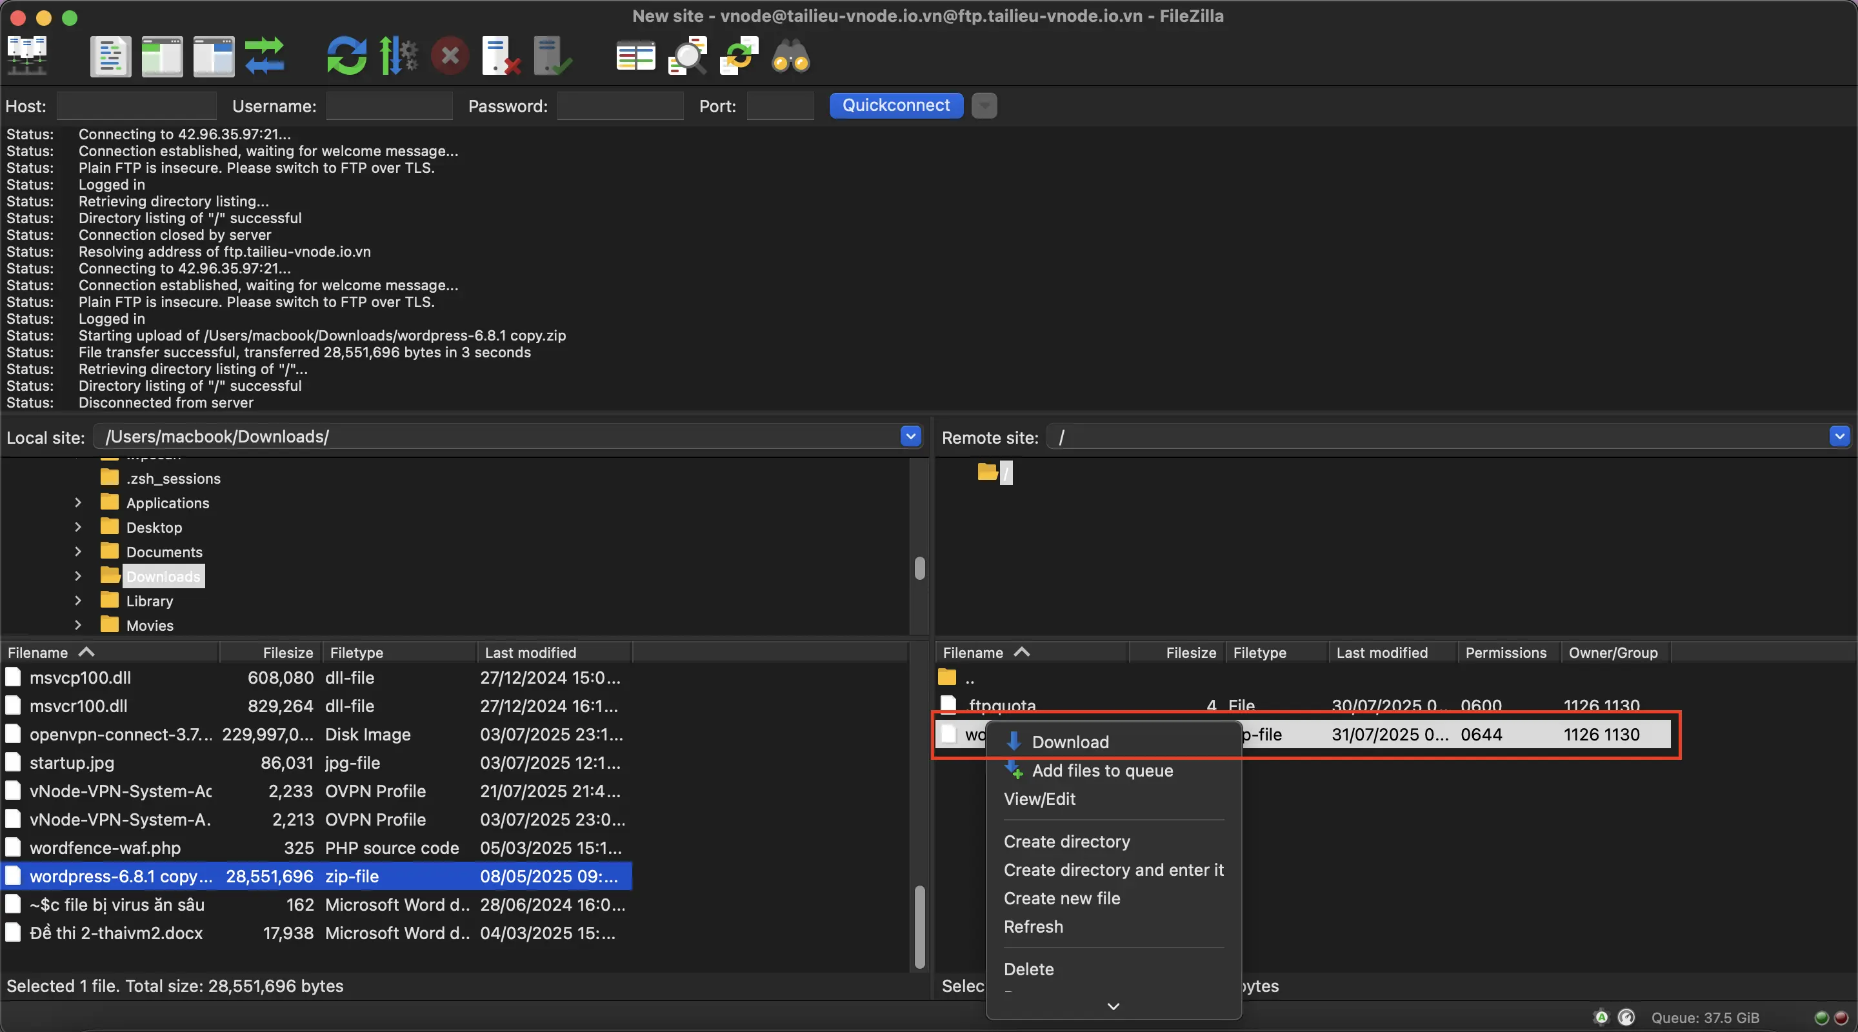This screenshot has height=1032, width=1858.
Task: Toggle local directory tree display icon
Action: [x=161, y=55]
